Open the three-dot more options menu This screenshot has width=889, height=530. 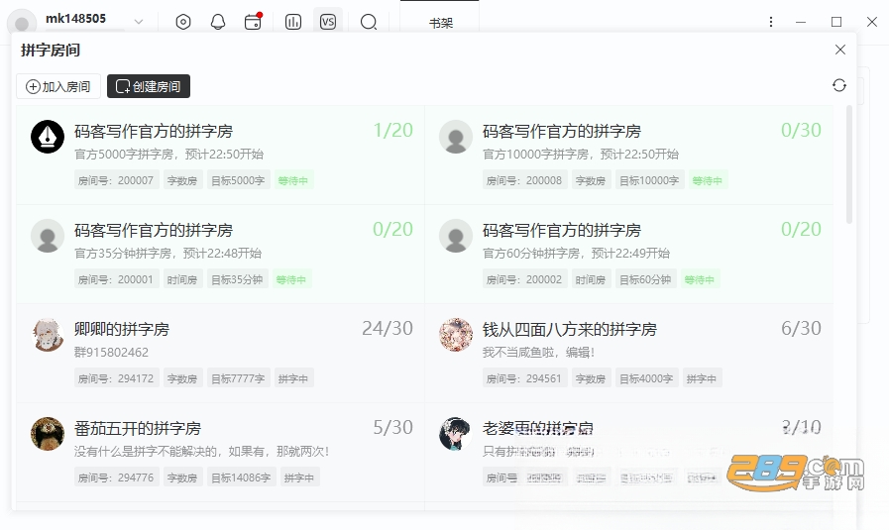point(770,22)
